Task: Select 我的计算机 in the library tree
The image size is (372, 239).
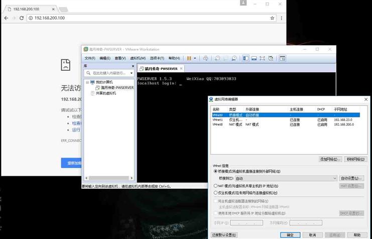Action: [x=104, y=82]
